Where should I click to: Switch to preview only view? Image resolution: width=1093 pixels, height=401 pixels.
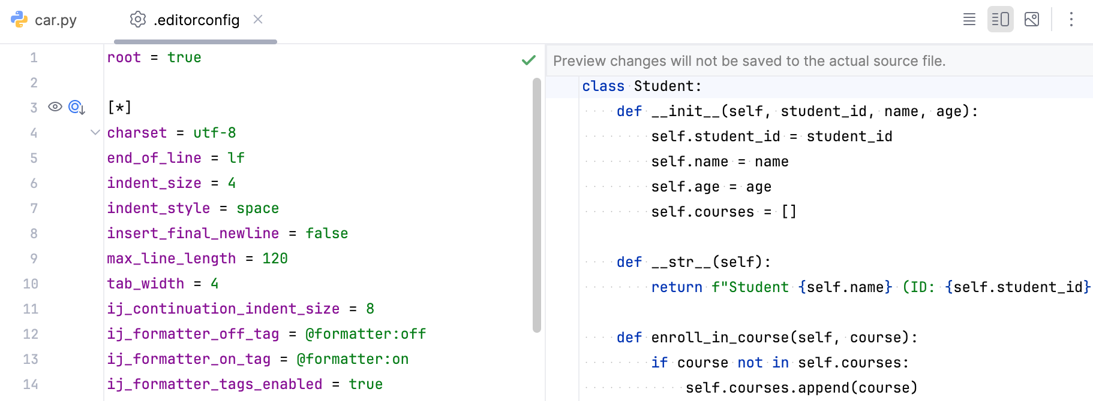tap(1032, 19)
